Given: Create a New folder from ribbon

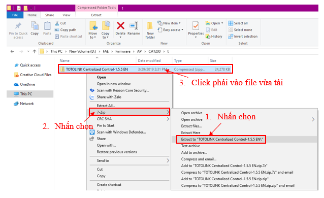Looking at the screenshot, I should click(150, 30).
